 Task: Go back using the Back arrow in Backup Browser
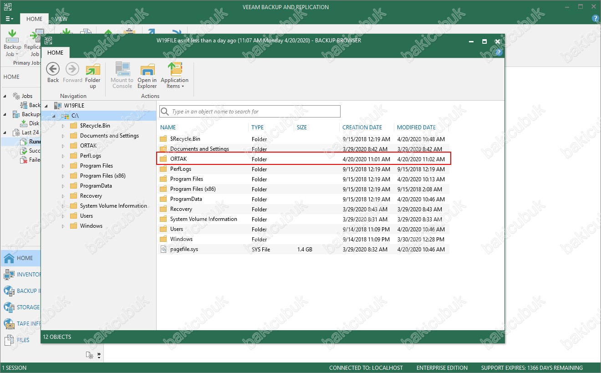coord(53,69)
